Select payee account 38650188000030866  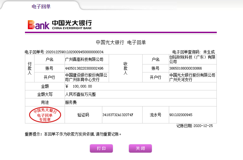coord(185,68)
